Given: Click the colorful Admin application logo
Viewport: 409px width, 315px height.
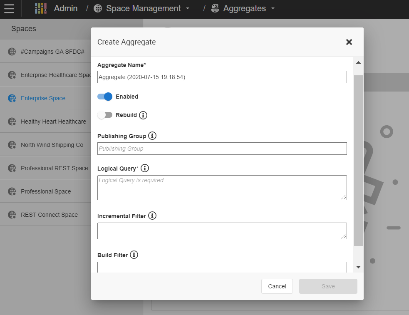Looking at the screenshot, I should click(x=40, y=8).
